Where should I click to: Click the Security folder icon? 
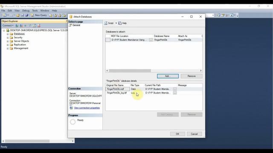click(x=12, y=38)
